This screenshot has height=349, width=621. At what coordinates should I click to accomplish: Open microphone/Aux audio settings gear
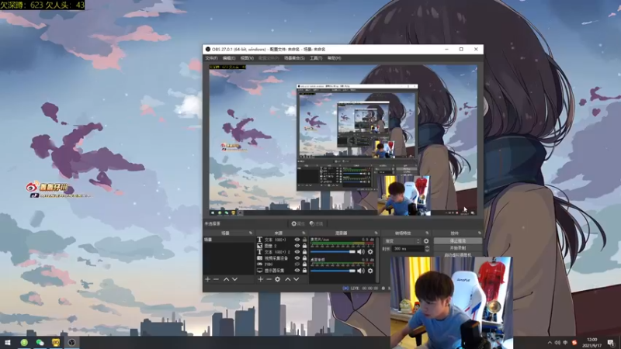point(370,251)
